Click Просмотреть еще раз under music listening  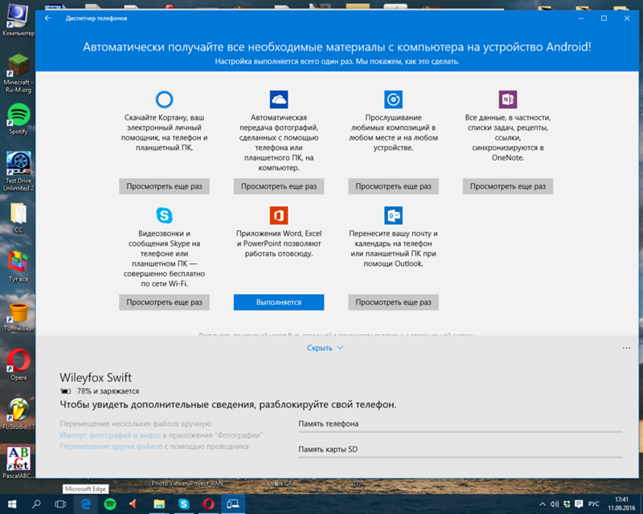click(x=393, y=186)
